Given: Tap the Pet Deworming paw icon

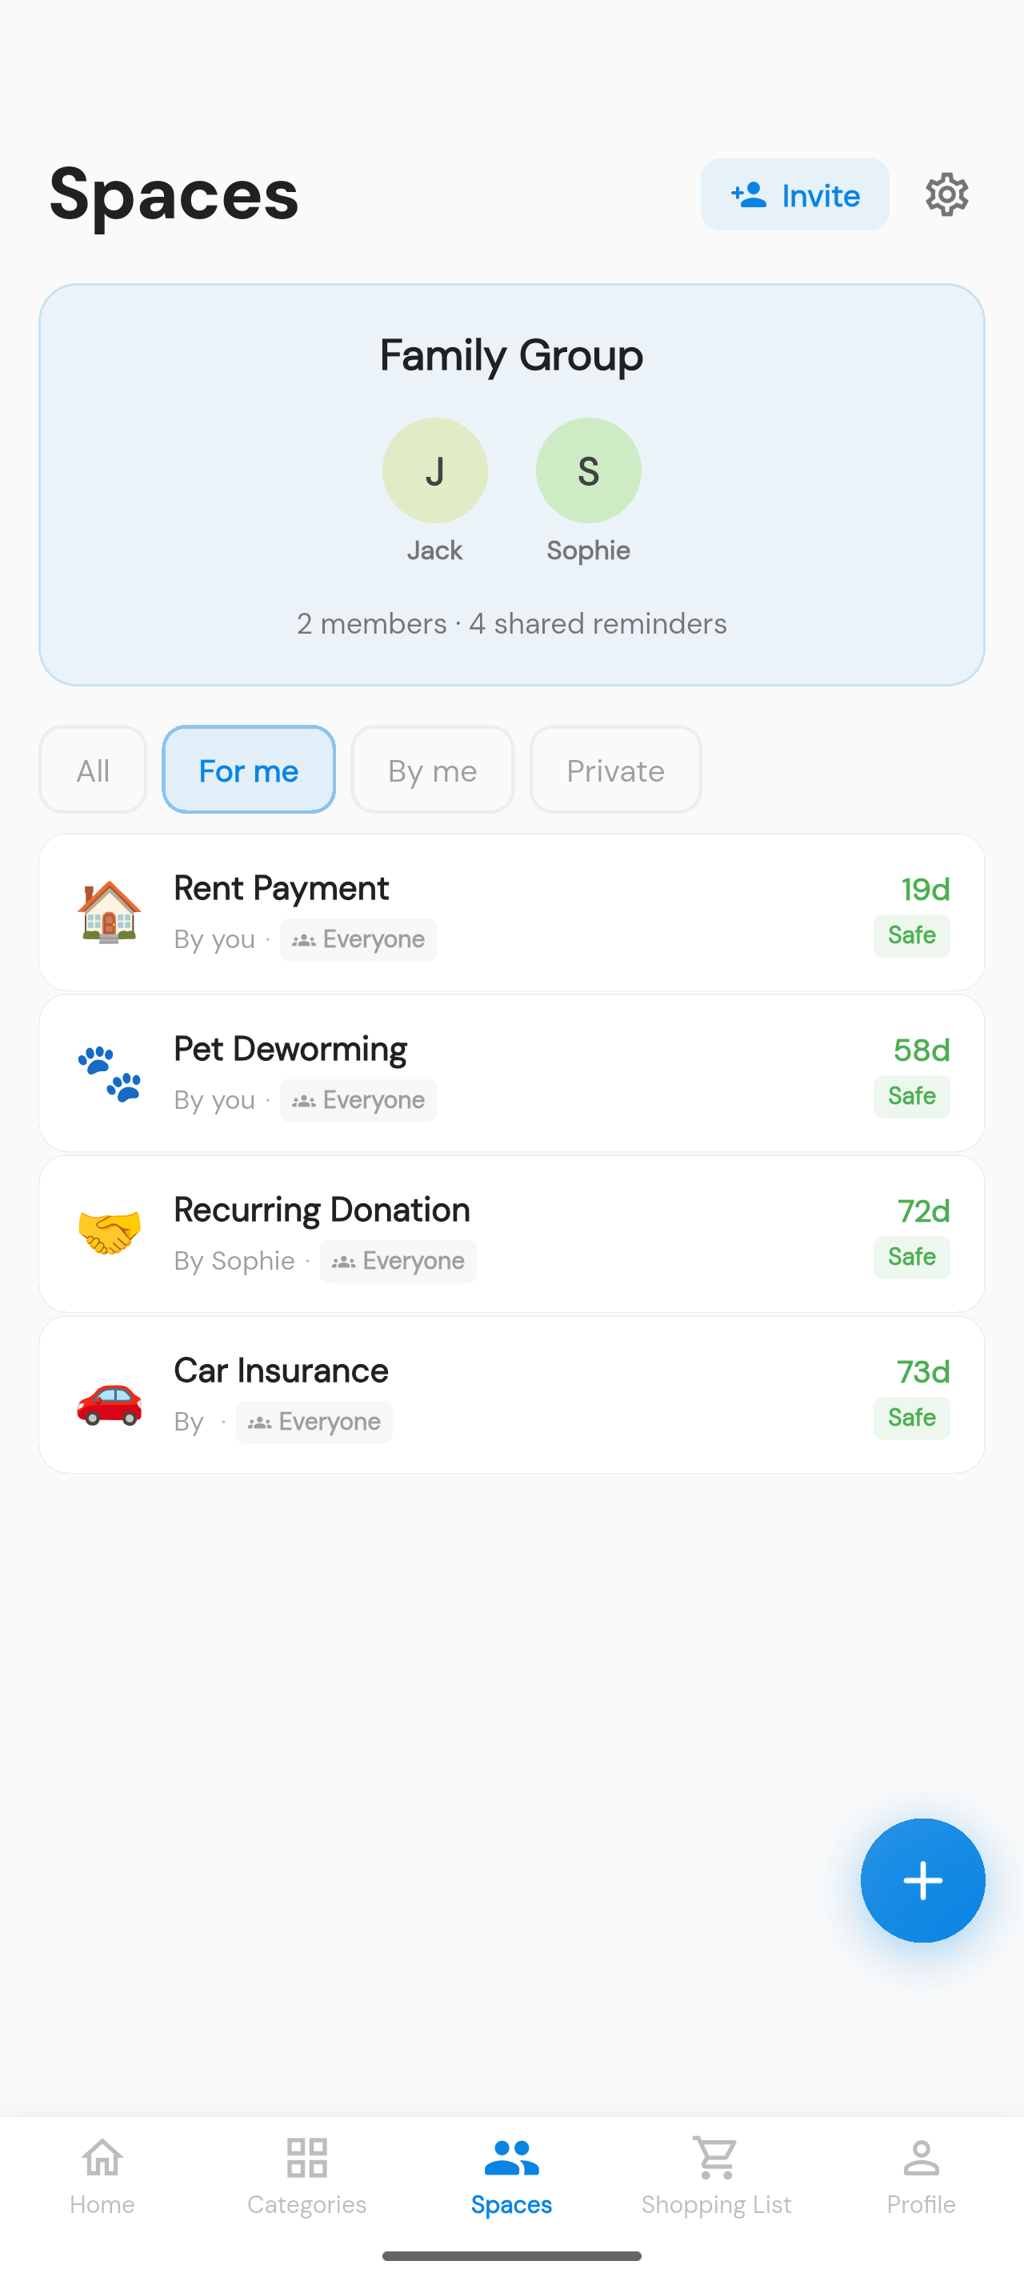Looking at the screenshot, I should tap(109, 1074).
